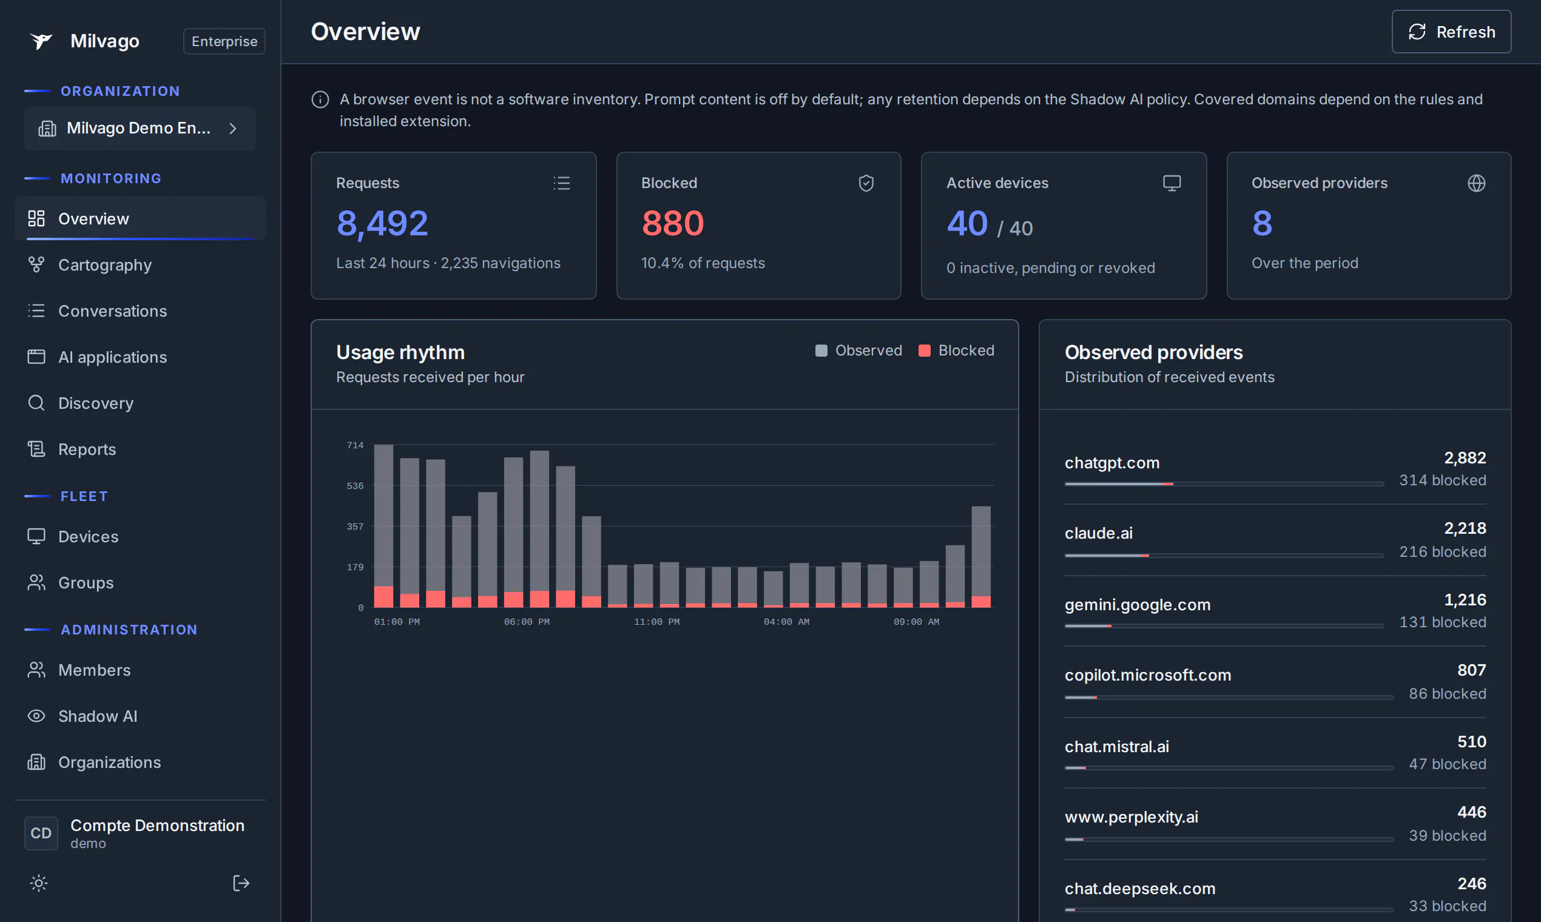Viewport: 1541px width, 922px height.
Task: Open the Shadow AI policy page
Action: tap(140, 716)
